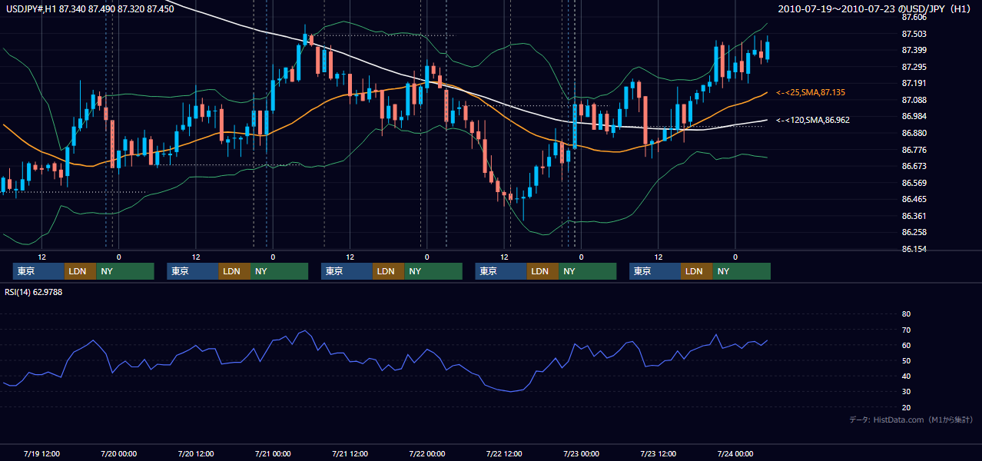Select RSI axis level 40
Image resolution: width=982 pixels, height=461 pixels.
(x=906, y=376)
